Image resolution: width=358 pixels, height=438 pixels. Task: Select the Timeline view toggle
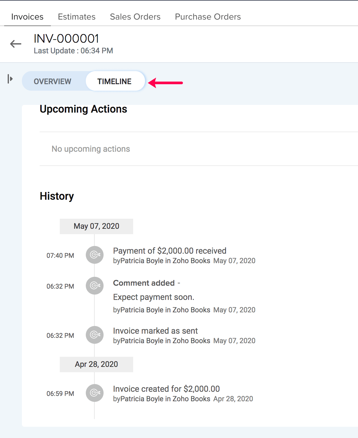click(115, 81)
